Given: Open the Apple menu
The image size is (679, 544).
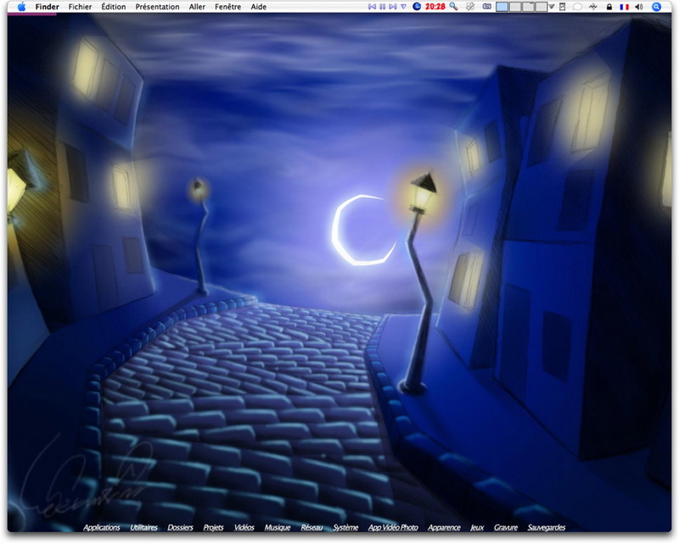Looking at the screenshot, I should click(x=21, y=7).
